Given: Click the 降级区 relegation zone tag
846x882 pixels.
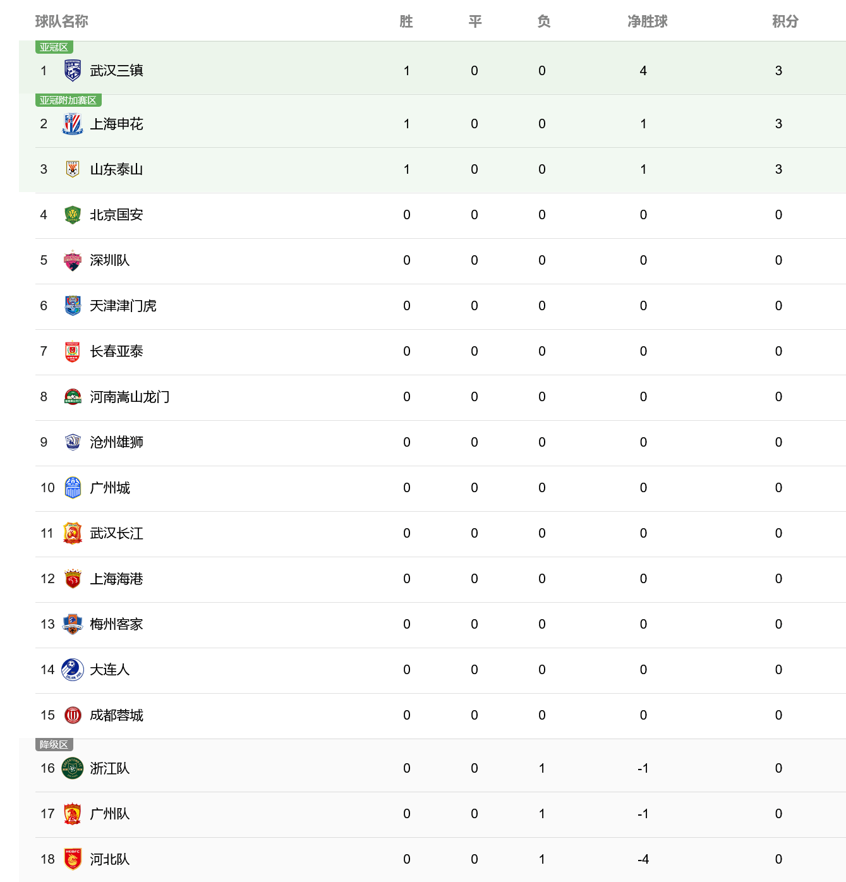Looking at the screenshot, I should pyautogui.click(x=54, y=745).
